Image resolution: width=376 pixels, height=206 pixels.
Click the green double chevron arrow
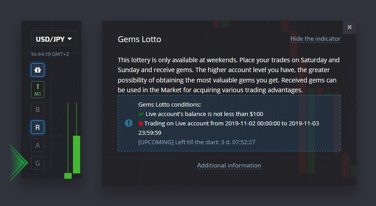(18, 163)
